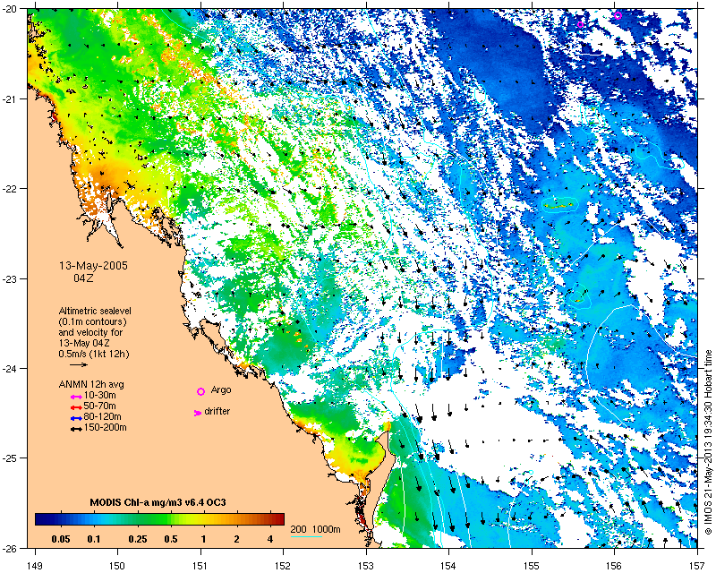Select the black 150-200m arrow symbol
Image resolution: width=716 pixels, height=573 pixels.
[x=76, y=429]
